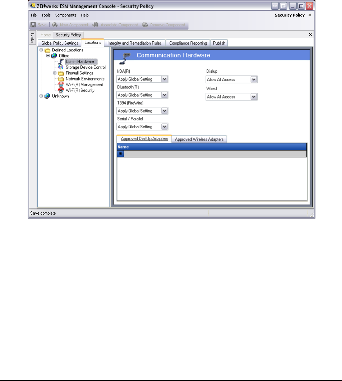Viewport: 342px width, 381px height.
Task: Click the Associate Component icon
Action: pyautogui.click(x=96, y=24)
